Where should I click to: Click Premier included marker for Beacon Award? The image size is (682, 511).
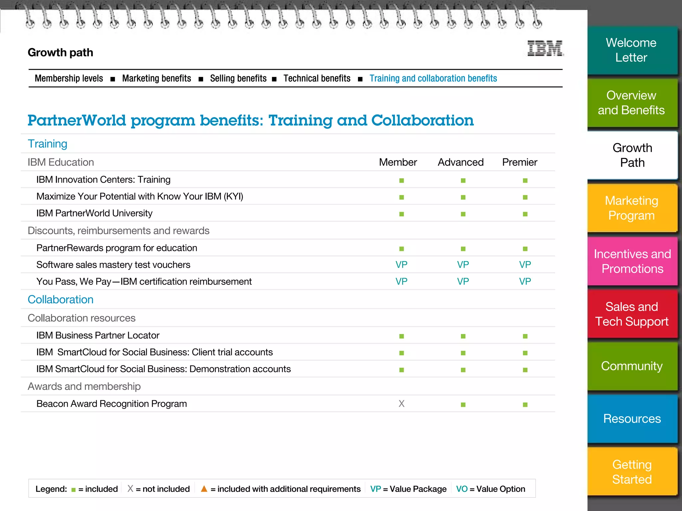(x=525, y=405)
